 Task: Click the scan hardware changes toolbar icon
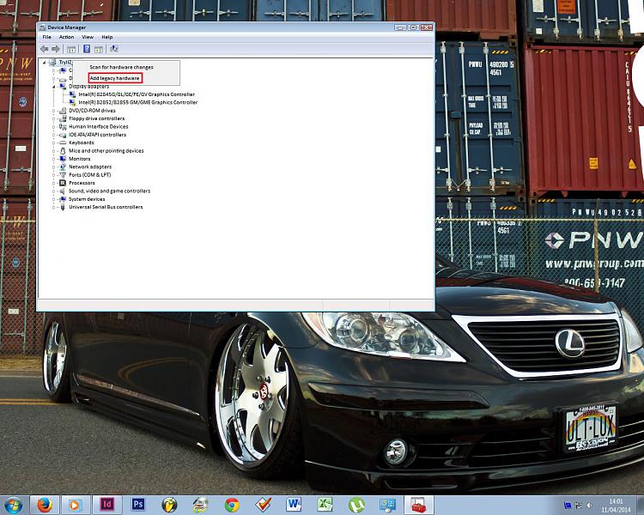(114, 49)
